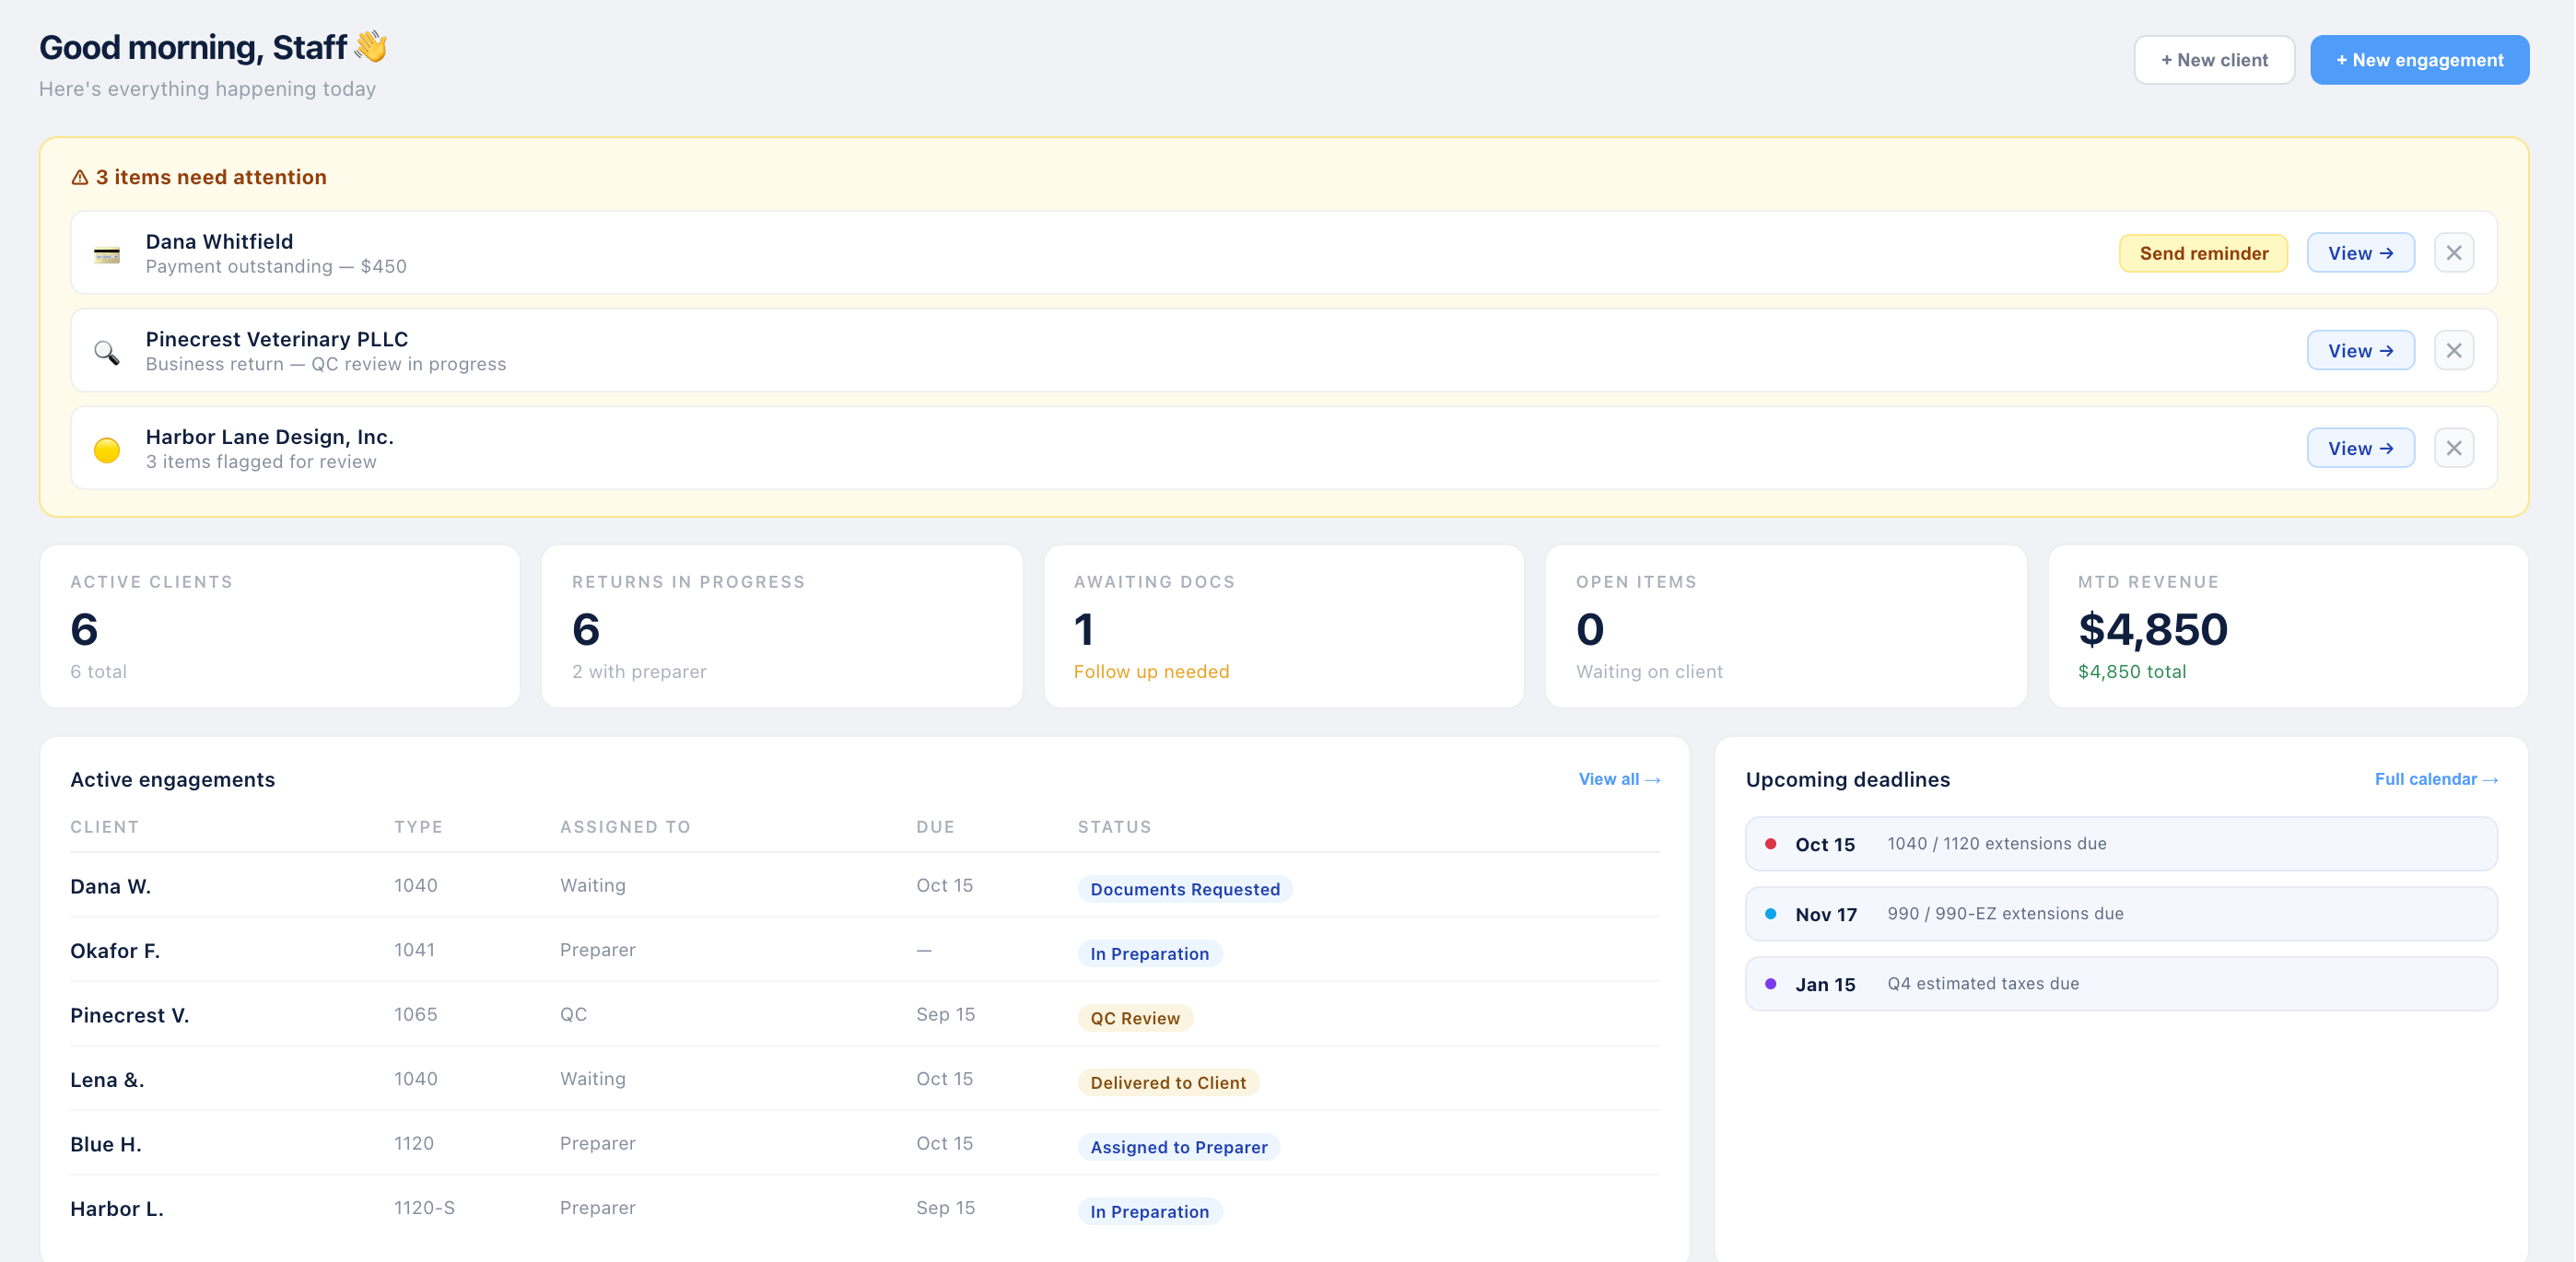Open the Nov 17 990 extensions deadline
The height and width of the screenshot is (1262, 2576).
coord(2121,914)
